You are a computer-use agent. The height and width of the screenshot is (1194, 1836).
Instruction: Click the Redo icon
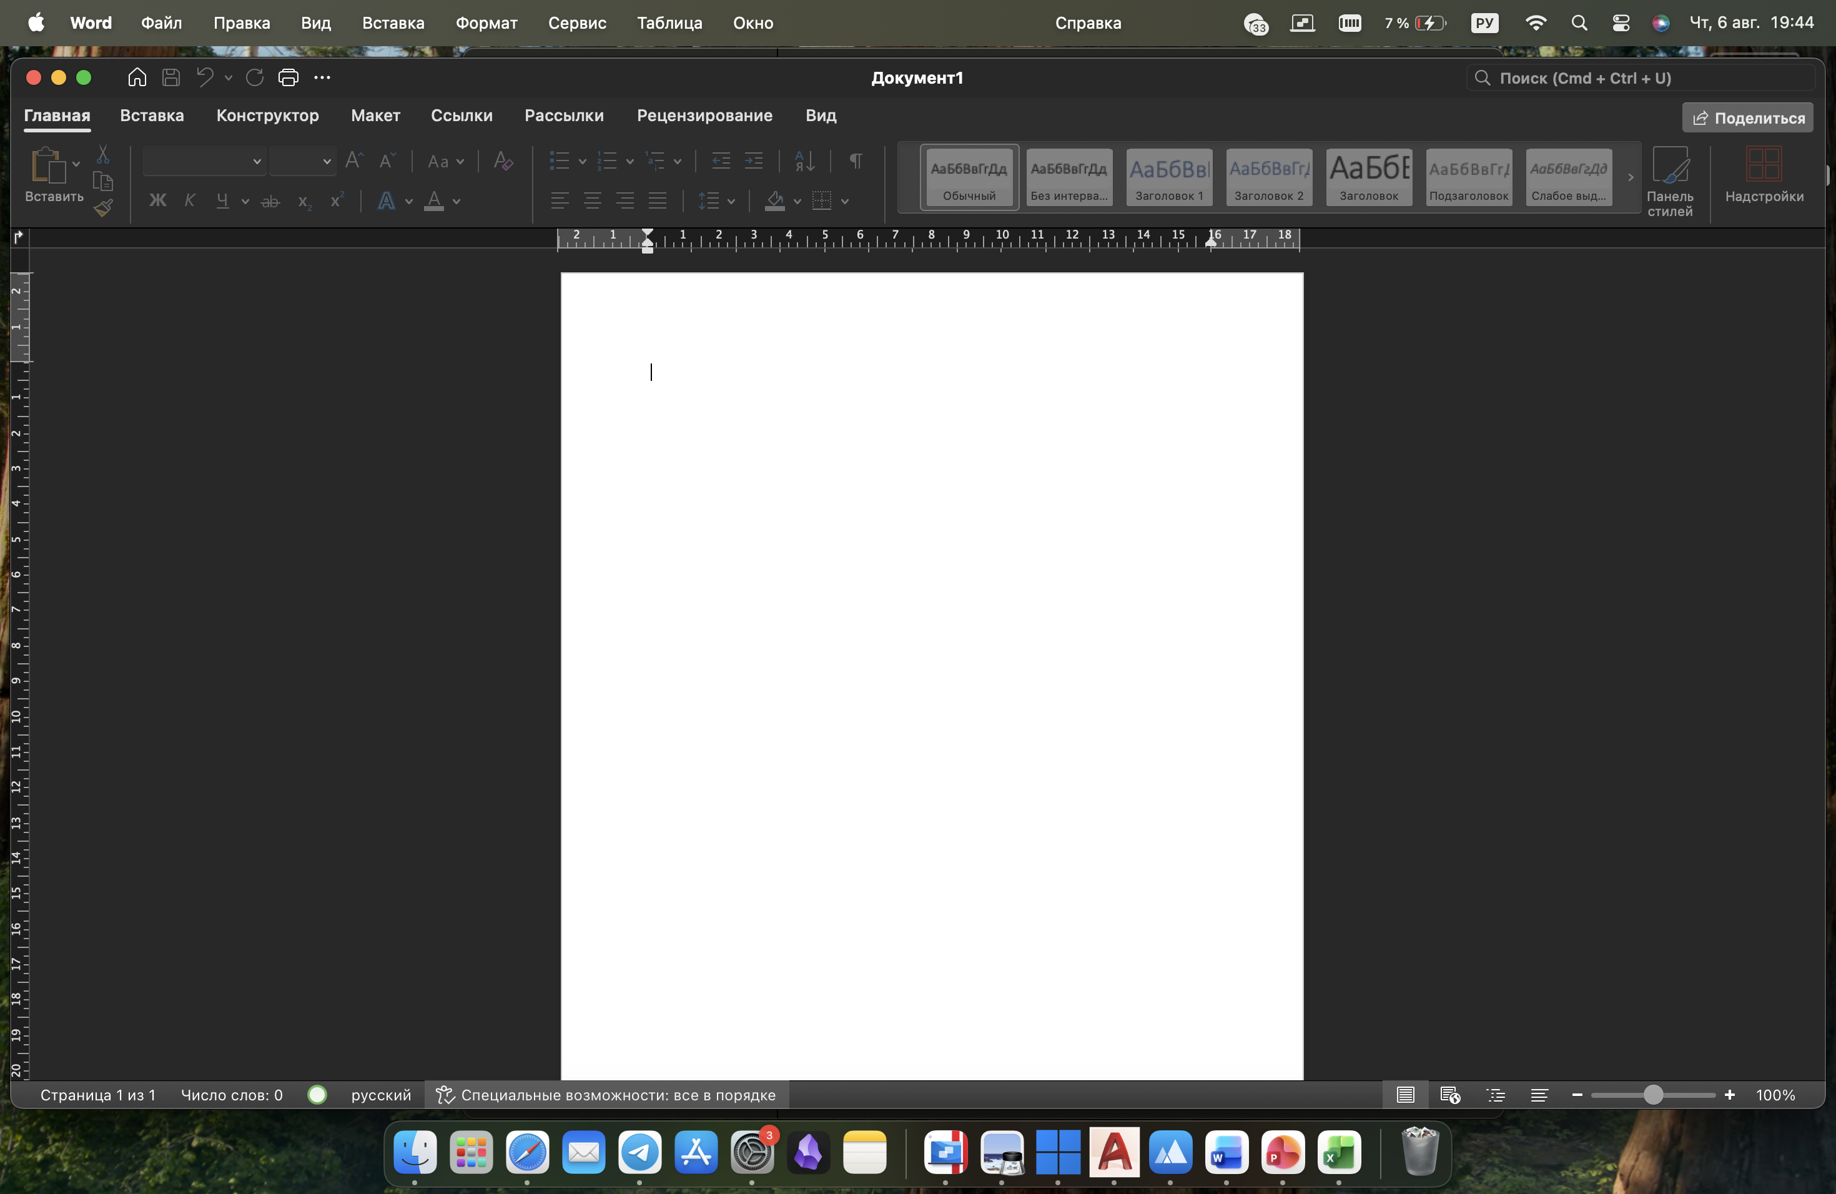[255, 77]
